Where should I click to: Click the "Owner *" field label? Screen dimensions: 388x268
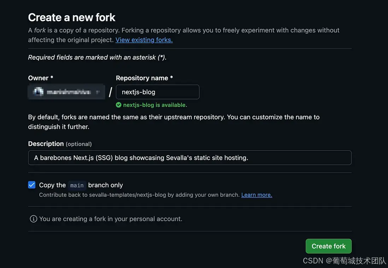pos(41,78)
